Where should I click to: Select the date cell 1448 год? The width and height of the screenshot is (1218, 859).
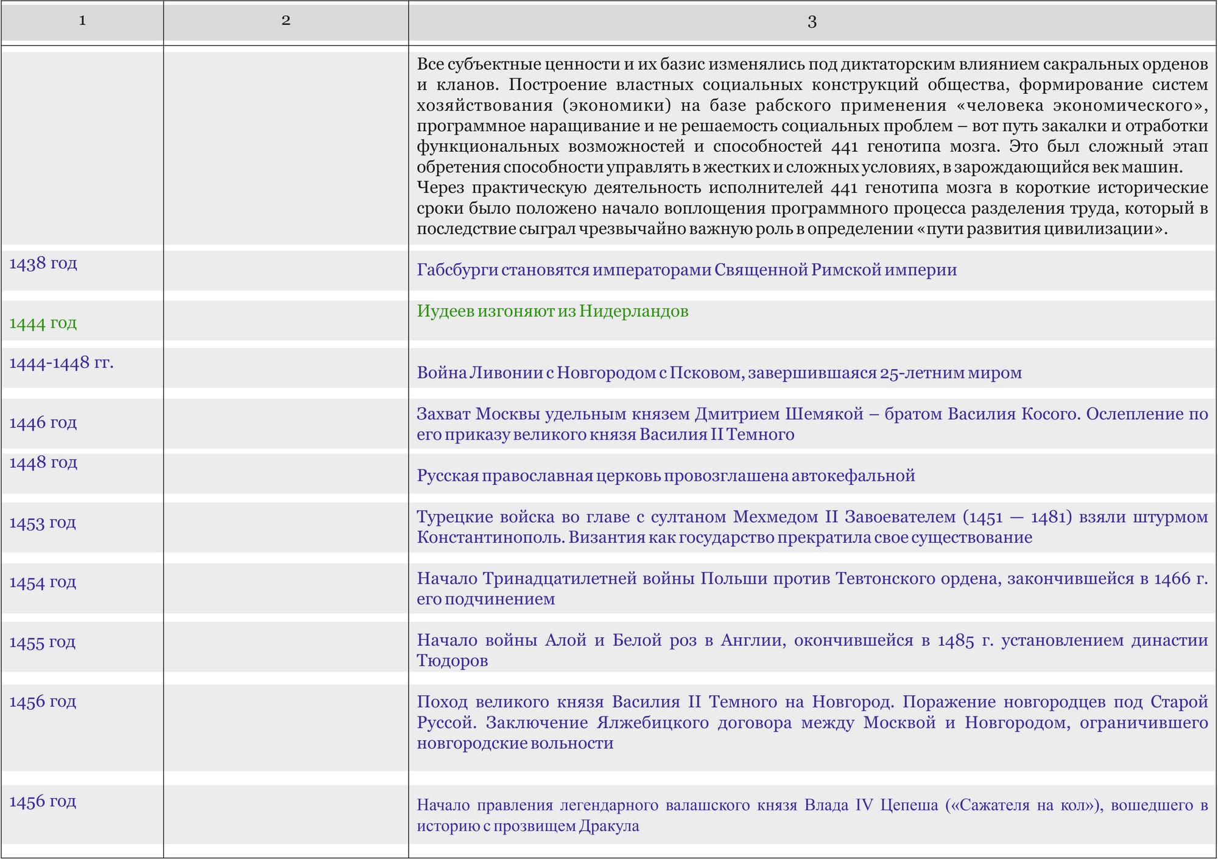pos(43,462)
